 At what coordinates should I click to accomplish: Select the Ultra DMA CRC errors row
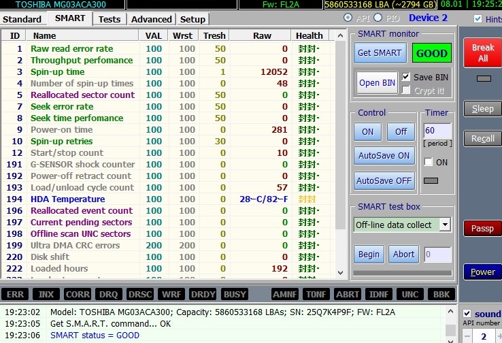pos(169,245)
